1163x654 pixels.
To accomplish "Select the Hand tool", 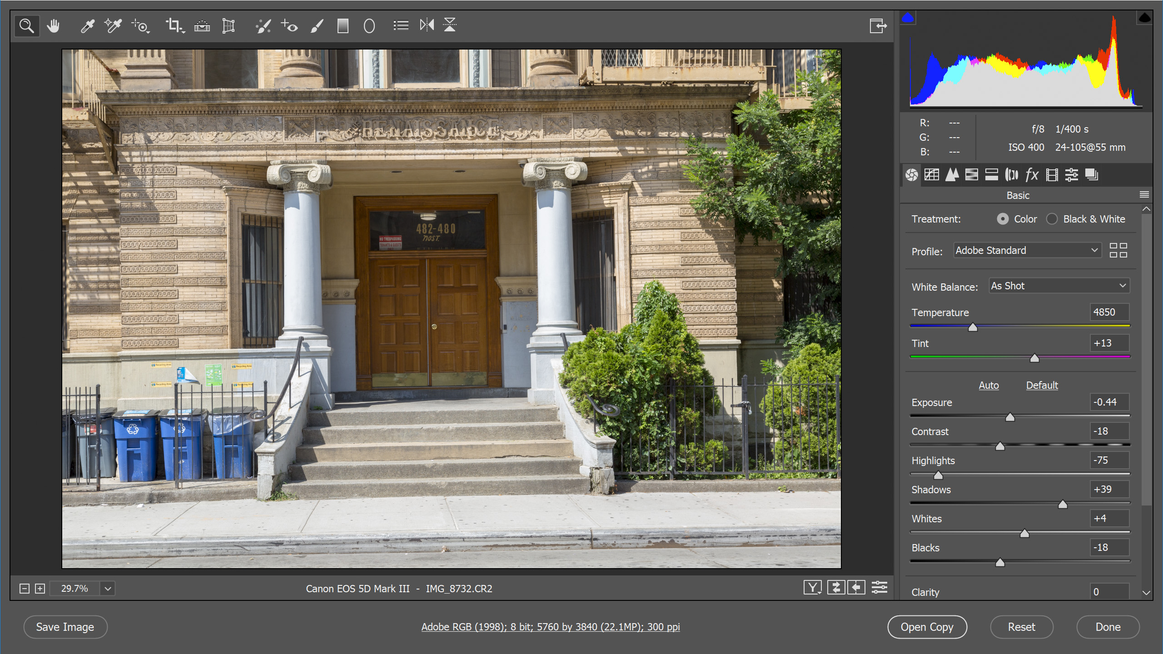I will click(x=54, y=26).
